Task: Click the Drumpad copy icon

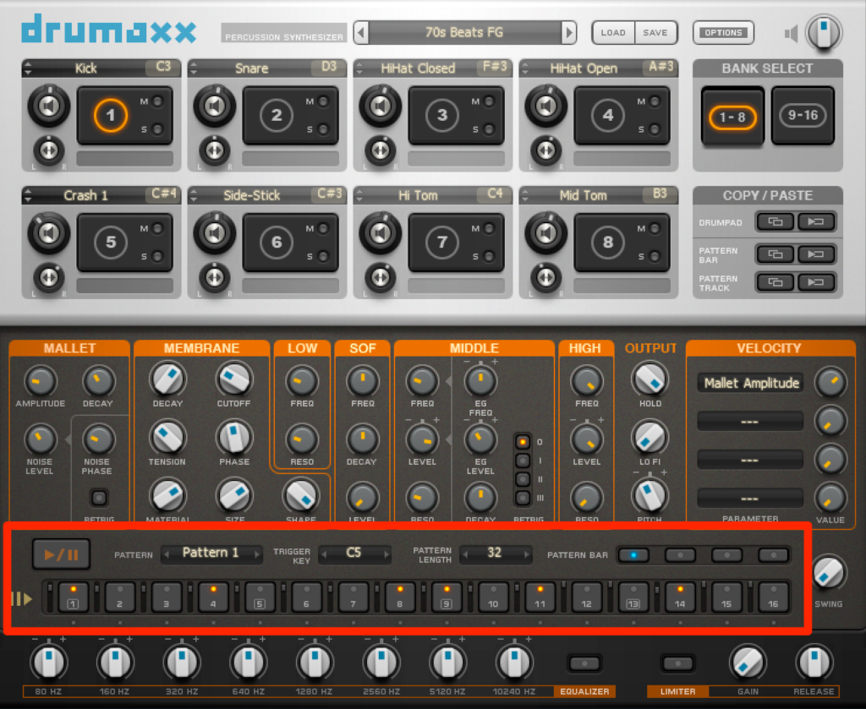Action: 776,221
